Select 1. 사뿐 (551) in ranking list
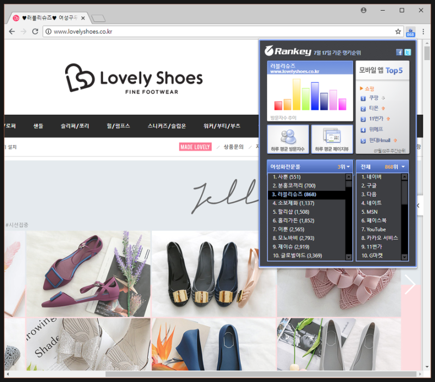Image resolution: width=435 pixels, height=382 pixels. pyautogui.click(x=306, y=177)
